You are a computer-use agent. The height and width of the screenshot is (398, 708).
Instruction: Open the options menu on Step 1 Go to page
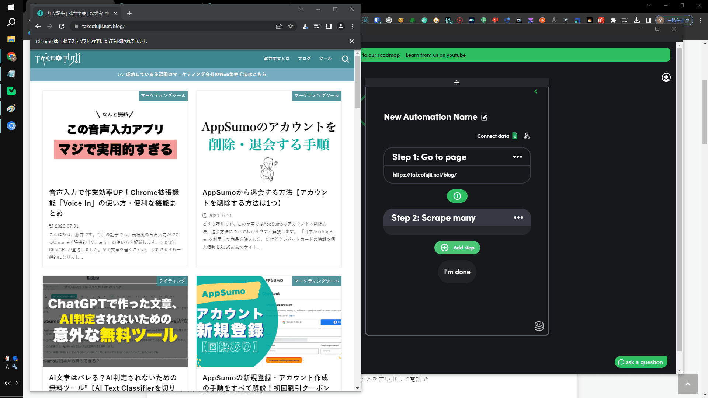(x=518, y=157)
